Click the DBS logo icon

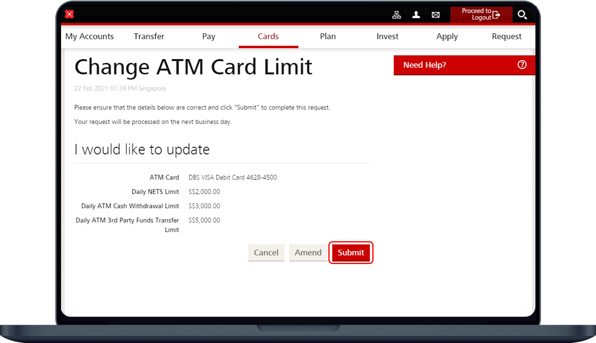tap(70, 14)
